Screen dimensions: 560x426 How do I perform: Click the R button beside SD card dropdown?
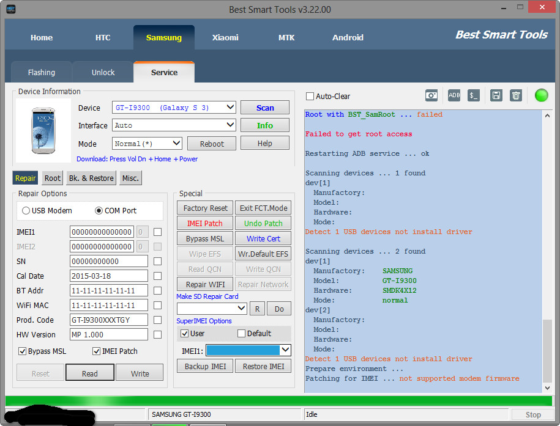(x=257, y=309)
